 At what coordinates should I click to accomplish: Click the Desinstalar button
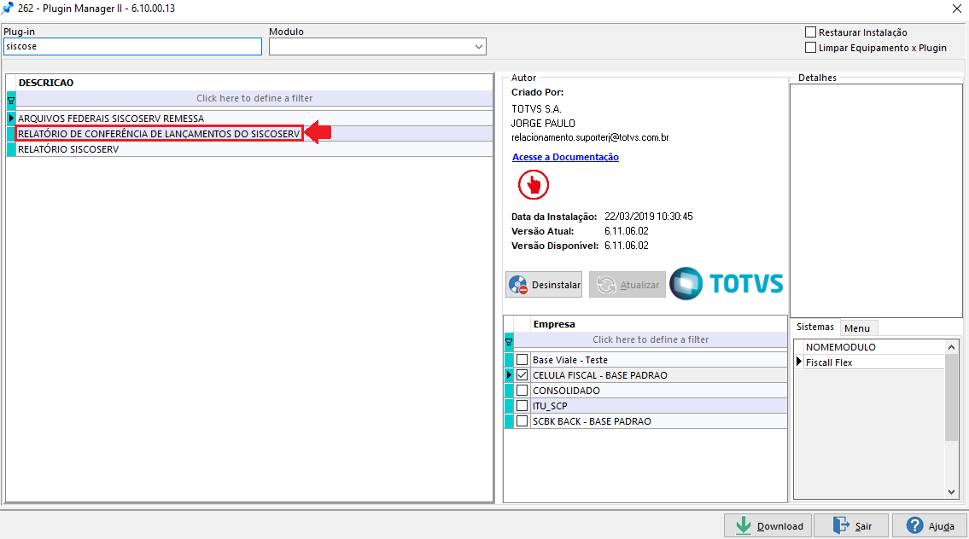(544, 285)
